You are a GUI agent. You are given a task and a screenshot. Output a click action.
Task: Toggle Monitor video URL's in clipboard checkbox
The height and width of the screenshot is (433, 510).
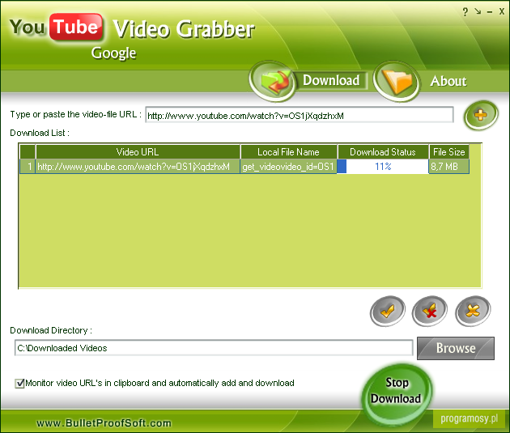pos(19,384)
